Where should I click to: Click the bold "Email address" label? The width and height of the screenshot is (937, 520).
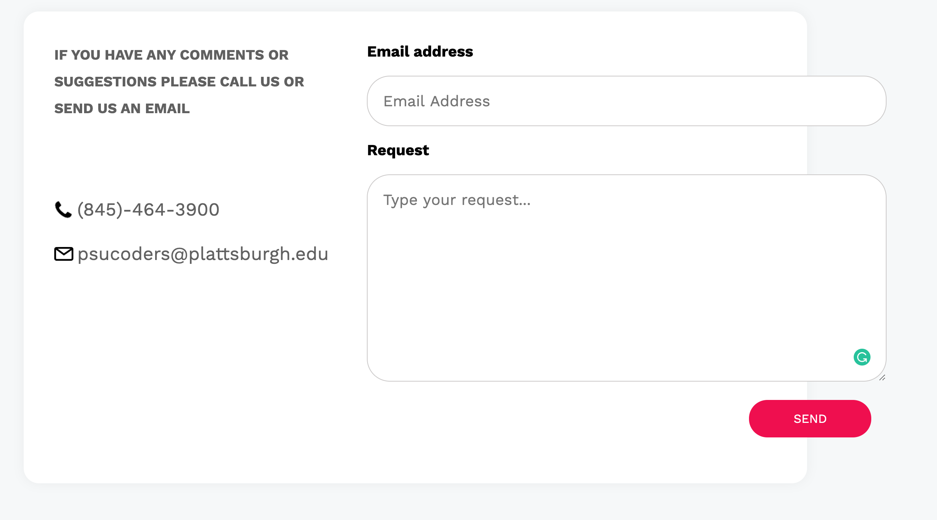tap(420, 52)
